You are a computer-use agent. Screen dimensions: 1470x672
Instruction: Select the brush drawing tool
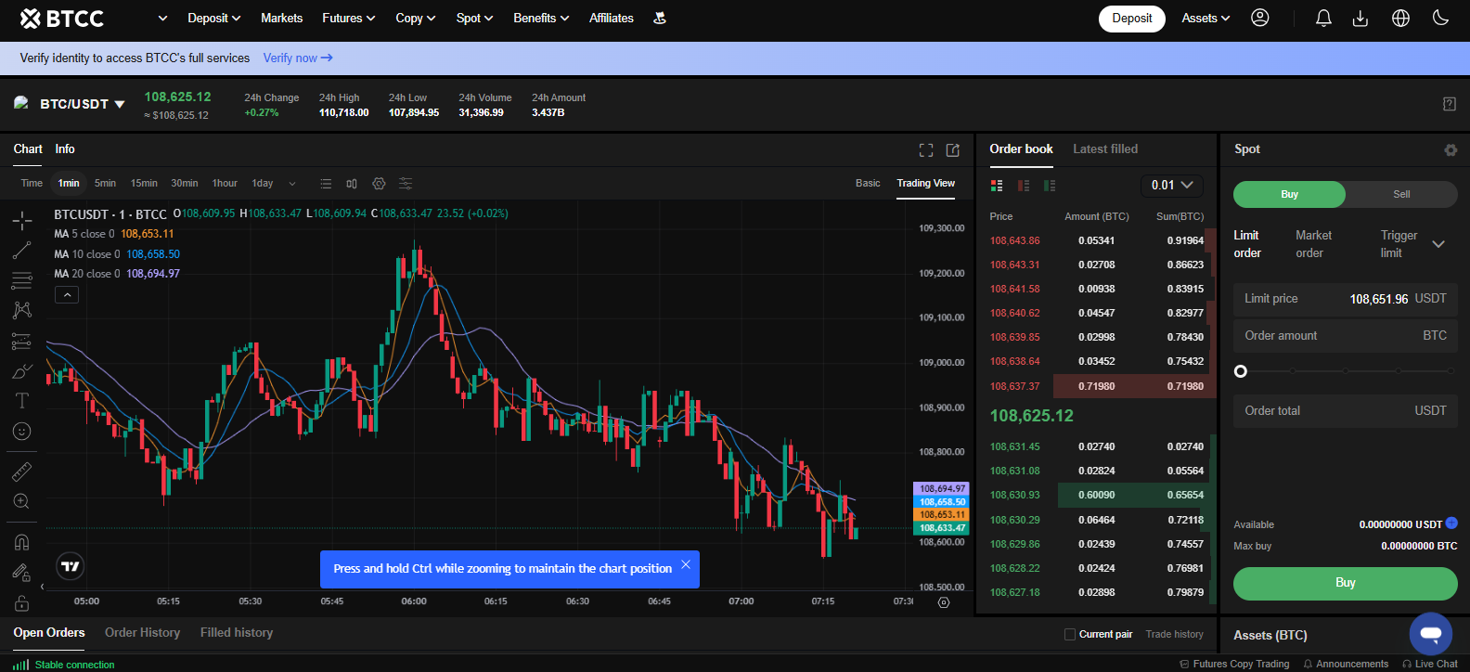click(22, 371)
